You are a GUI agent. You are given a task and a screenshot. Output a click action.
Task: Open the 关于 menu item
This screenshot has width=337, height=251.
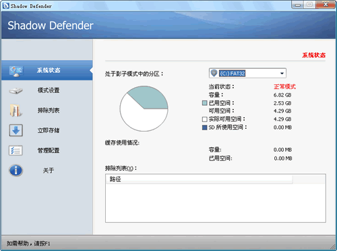click(x=47, y=170)
